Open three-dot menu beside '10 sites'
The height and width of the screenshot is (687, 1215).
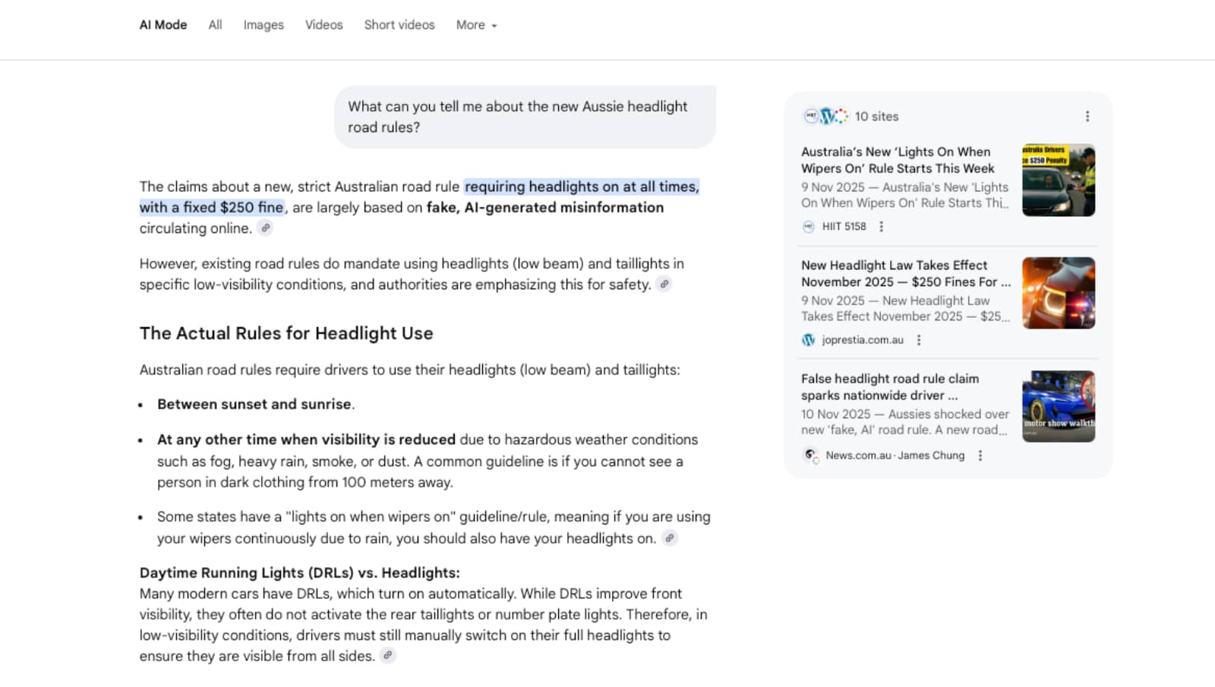1087,116
